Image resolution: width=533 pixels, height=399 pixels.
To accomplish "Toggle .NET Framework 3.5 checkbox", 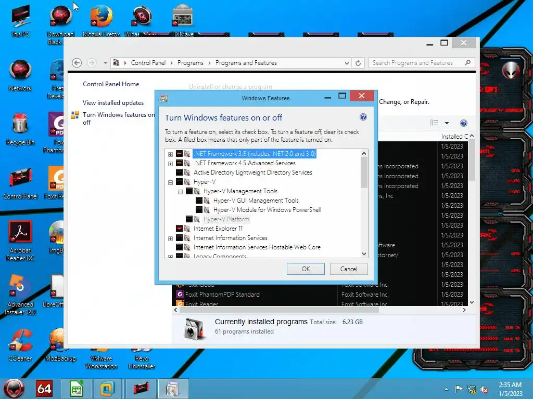I will coord(179,154).
